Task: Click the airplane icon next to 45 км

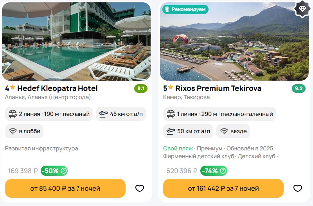Action: coord(103,114)
